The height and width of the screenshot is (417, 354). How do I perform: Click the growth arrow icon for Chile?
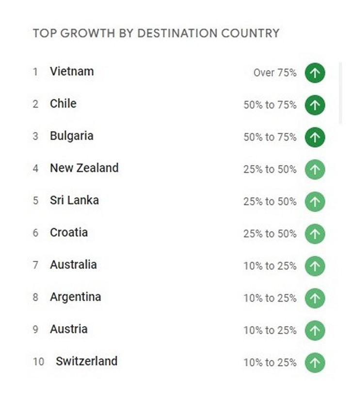[x=315, y=105]
